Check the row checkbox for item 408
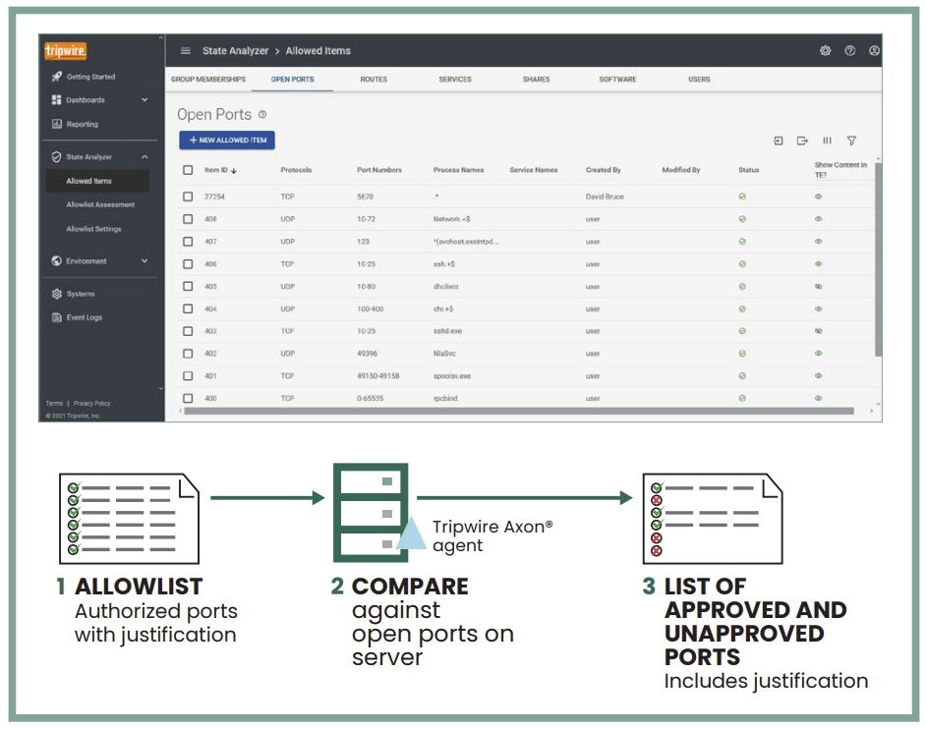Image resolution: width=927 pixels, height=729 pixels. 188,219
